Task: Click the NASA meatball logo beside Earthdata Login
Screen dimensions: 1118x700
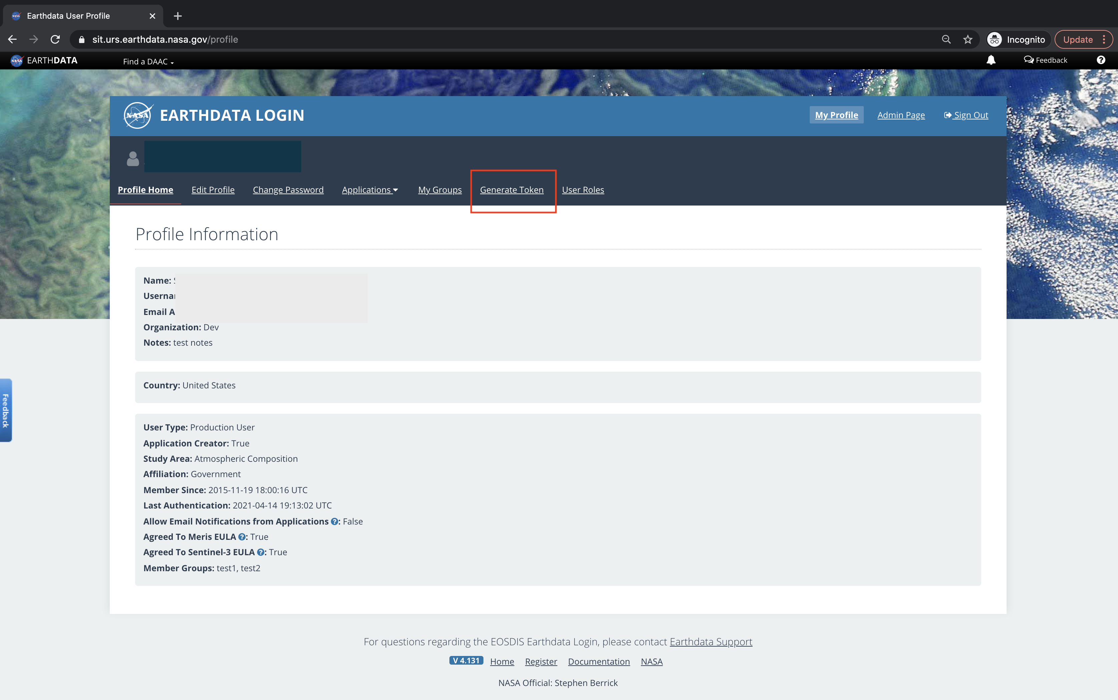Action: coord(138,115)
